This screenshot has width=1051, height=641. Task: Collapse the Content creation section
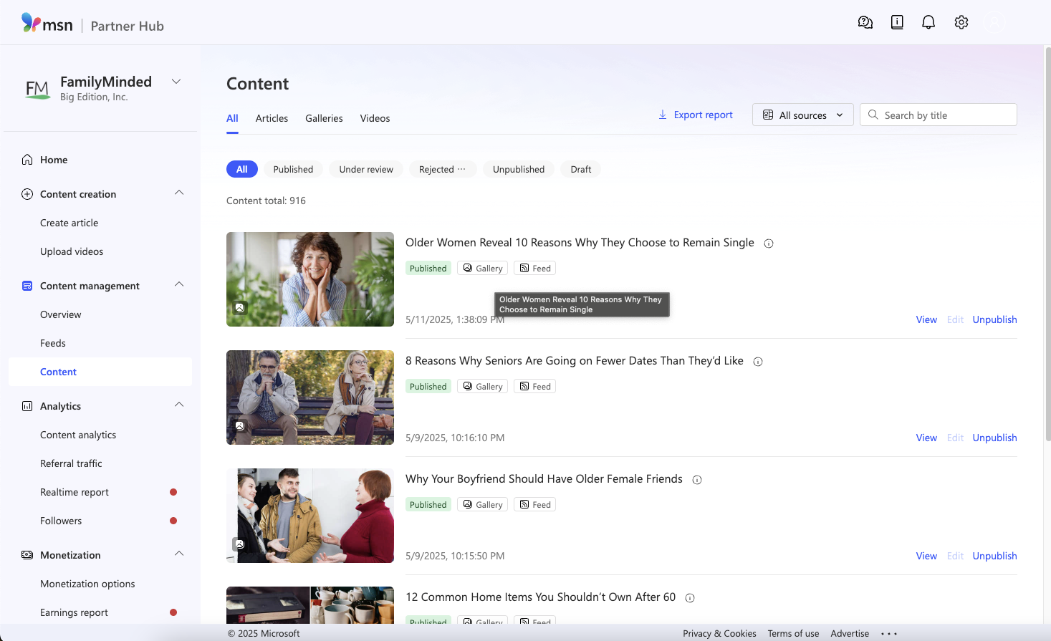(x=179, y=193)
